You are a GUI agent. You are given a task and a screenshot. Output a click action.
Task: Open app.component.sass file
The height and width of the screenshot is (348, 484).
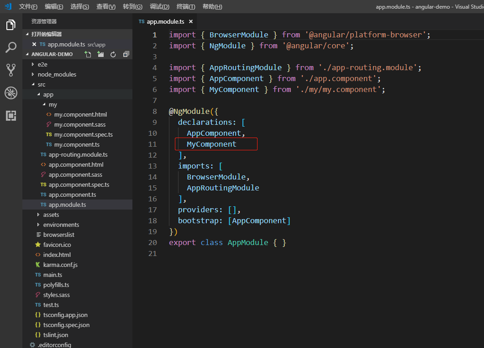(x=78, y=174)
